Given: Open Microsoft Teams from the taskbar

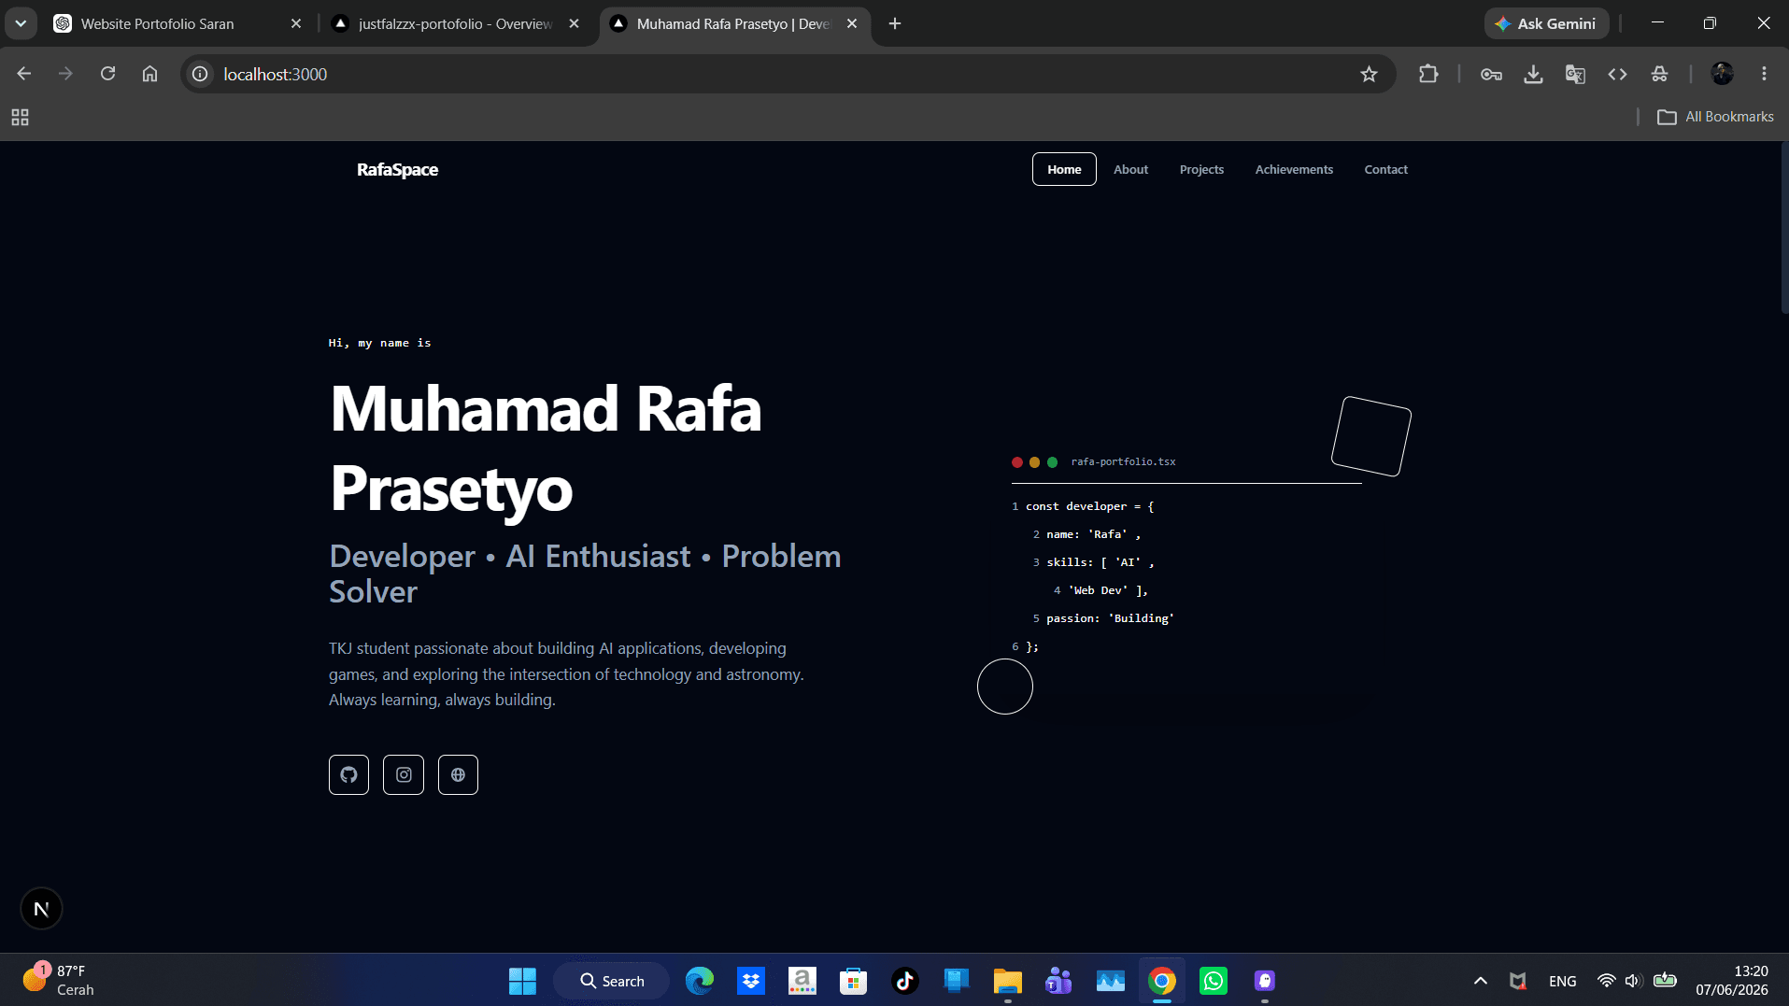Looking at the screenshot, I should (x=1058, y=981).
